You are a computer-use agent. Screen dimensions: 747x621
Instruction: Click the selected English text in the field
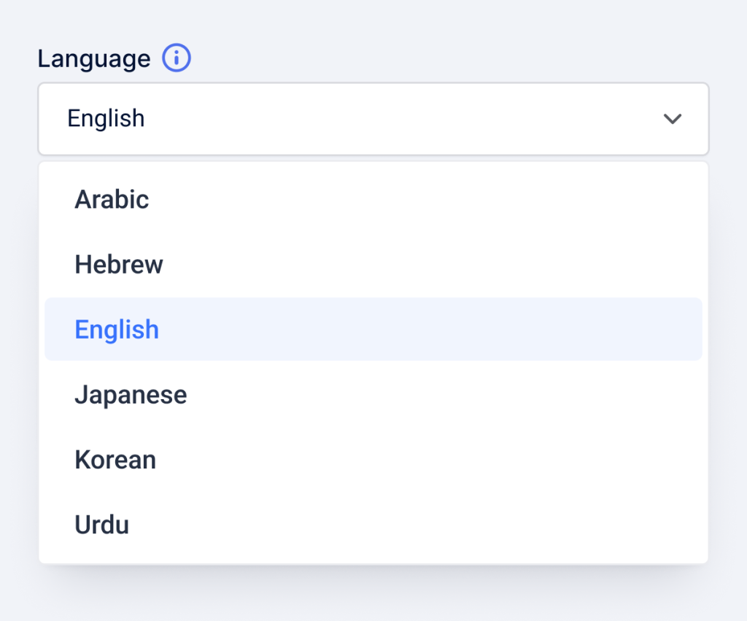106,119
